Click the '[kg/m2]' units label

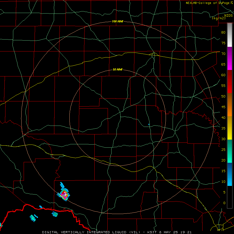pos(219,18)
